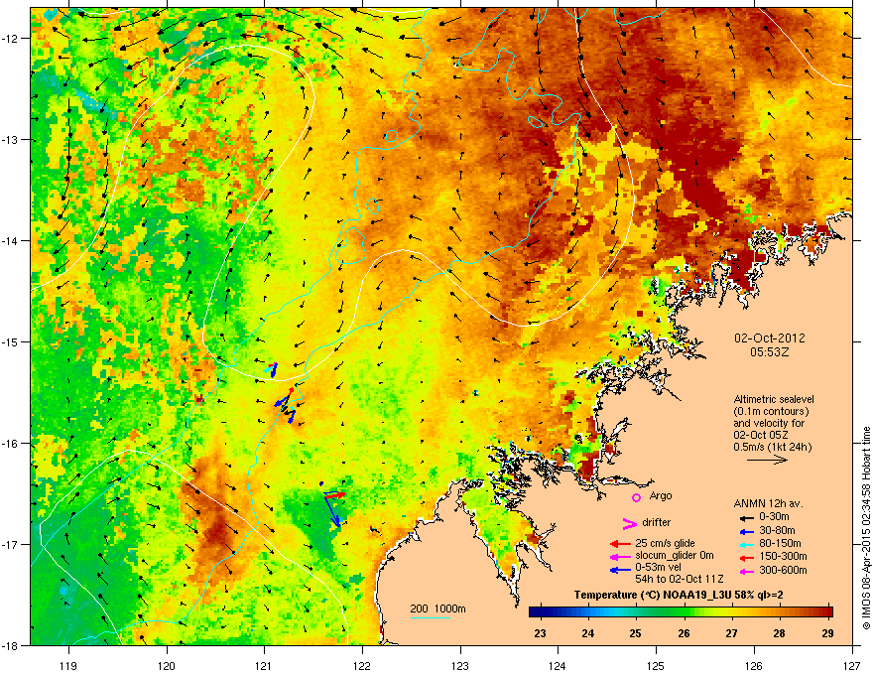
Task: Click the 200 1000m bathymetry label
Action: coord(437,608)
